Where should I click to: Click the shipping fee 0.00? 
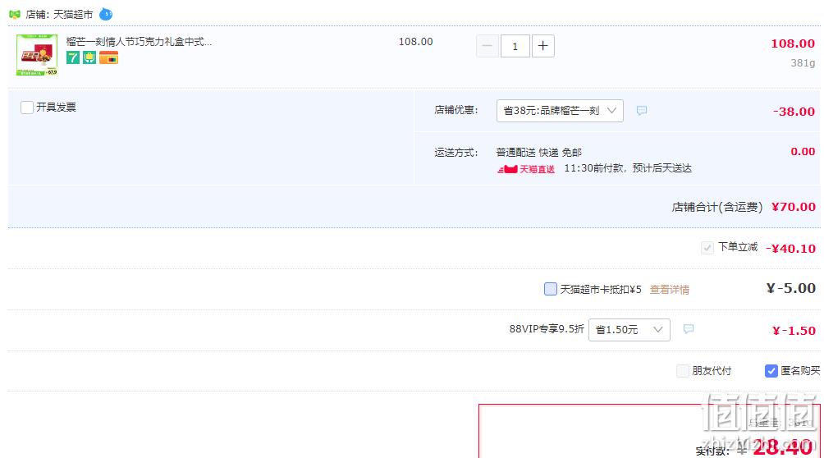coord(803,152)
